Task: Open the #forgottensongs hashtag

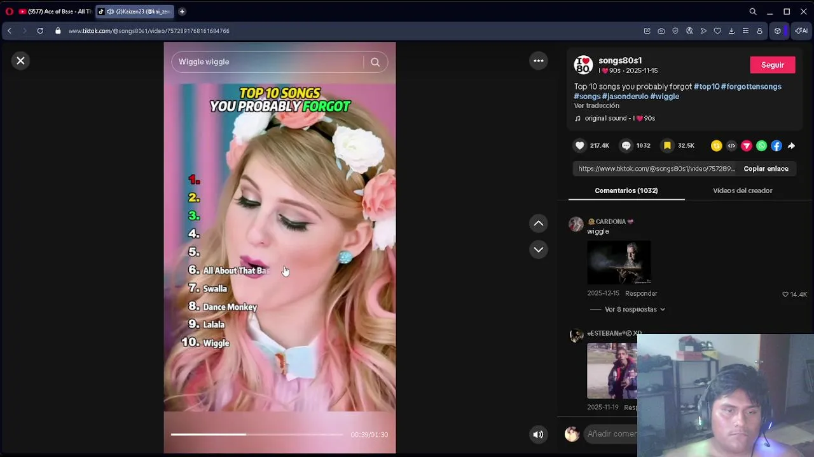Action: (x=751, y=86)
